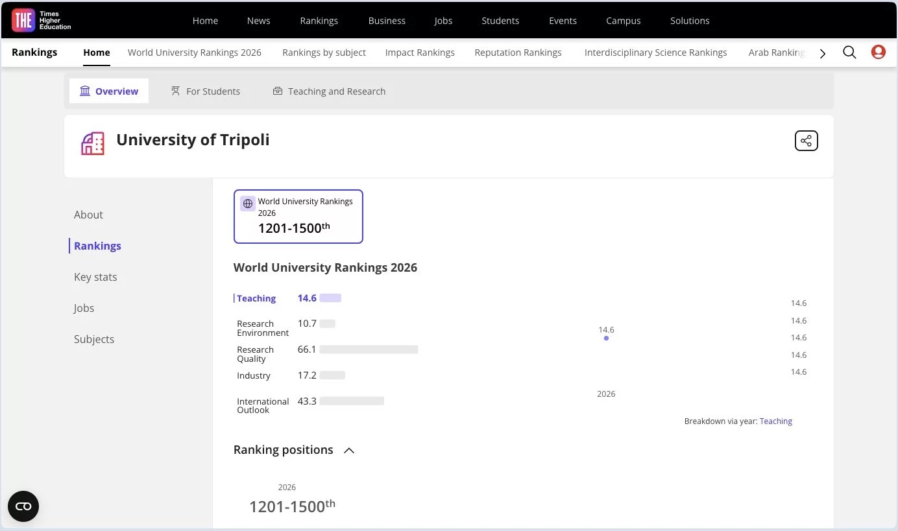898x531 pixels.
Task: Switch to Teaching and Research tab
Action: (329, 91)
